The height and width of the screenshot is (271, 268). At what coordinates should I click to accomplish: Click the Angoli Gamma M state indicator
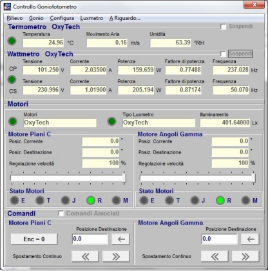click(245, 201)
